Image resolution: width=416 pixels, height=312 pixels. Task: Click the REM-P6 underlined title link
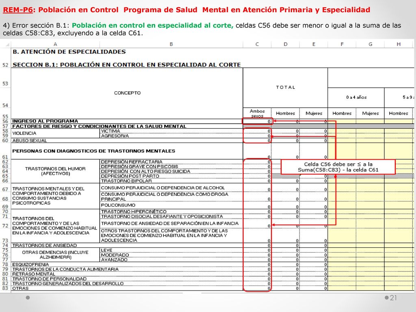tap(18, 10)
